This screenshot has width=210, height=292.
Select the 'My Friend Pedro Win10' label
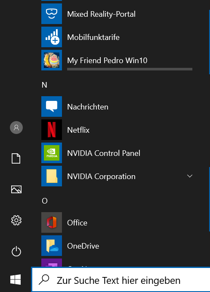click(107, 61)
